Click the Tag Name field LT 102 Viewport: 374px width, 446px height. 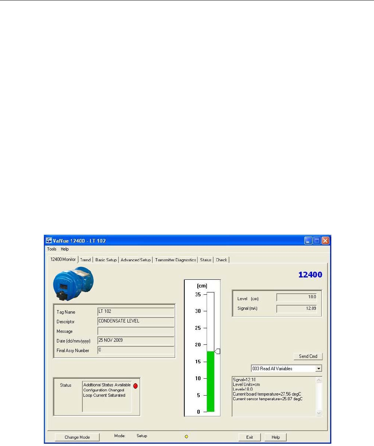click(136, 311)
